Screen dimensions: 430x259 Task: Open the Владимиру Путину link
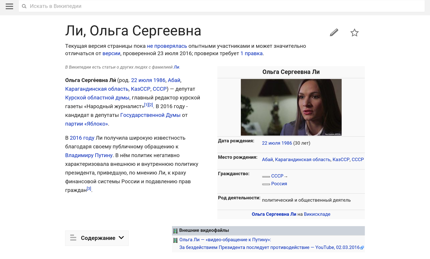coord(89,155)
